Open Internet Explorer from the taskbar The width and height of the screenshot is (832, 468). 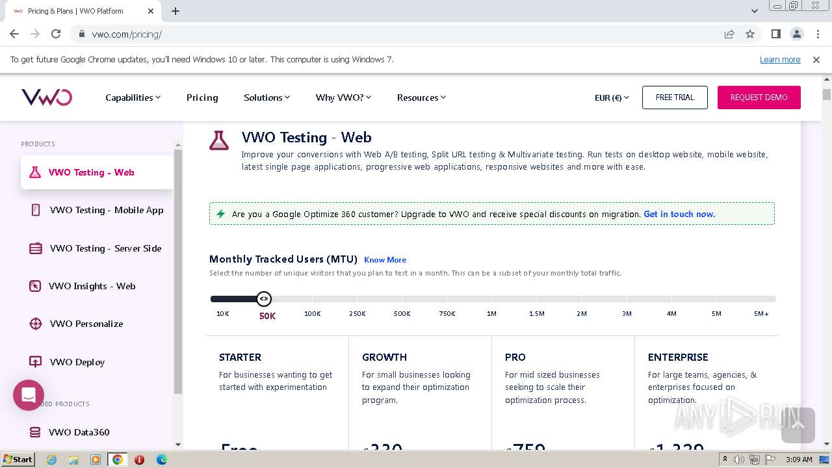tap(51, 460)
